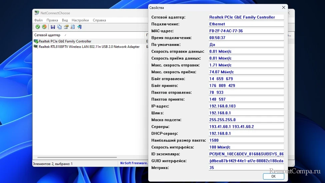This screenshot has height=183, width=325.
Task: Click the checkmark with orange mark toolbar icon
Action: 44,27
